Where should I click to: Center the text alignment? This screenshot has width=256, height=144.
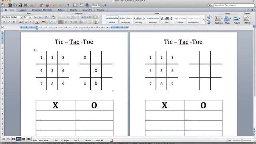(x=66, y=22)
